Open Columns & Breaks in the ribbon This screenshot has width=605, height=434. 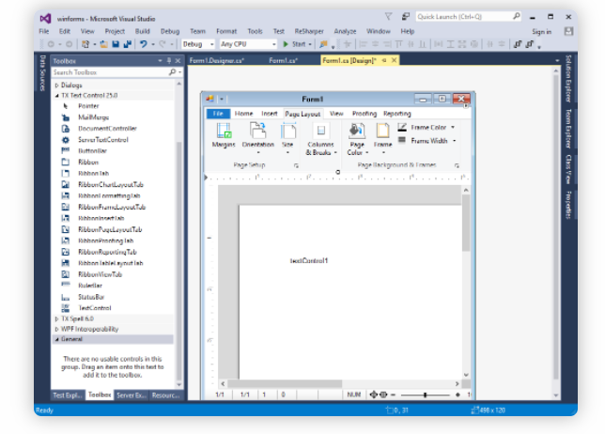coord(321,139)
